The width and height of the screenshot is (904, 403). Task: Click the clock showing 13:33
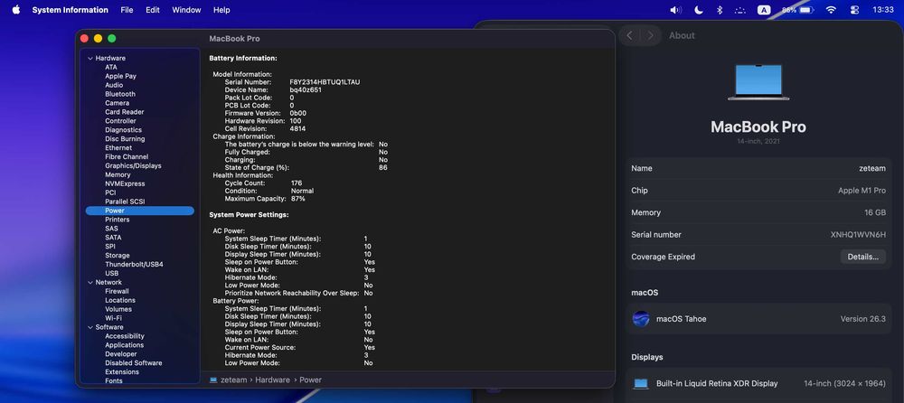coord(882,10)
